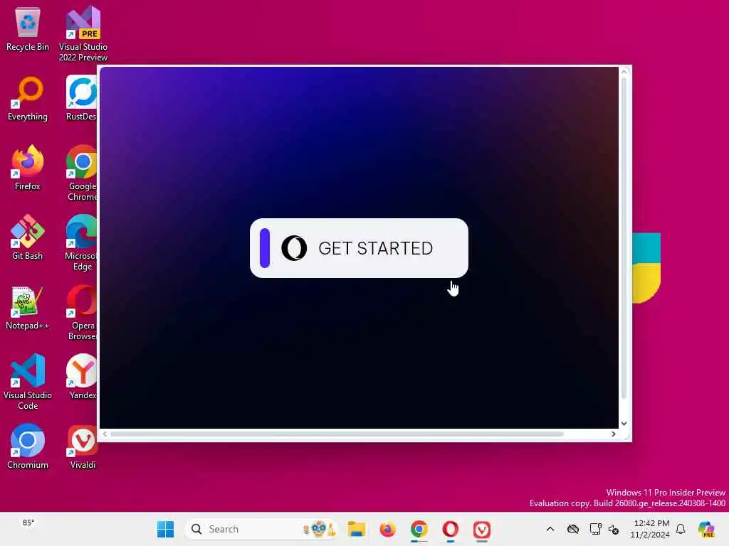Open the notifications bell icon
Screen dimensions: 729x546
coord(681,529)
